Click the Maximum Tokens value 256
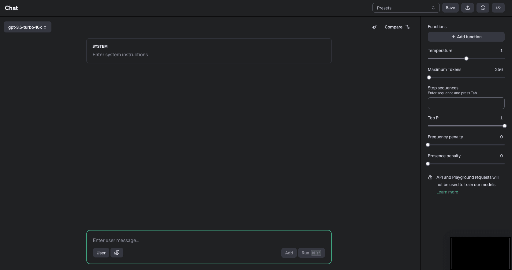The height and width of the screenshot is (270, 512). tap(499, 69)
